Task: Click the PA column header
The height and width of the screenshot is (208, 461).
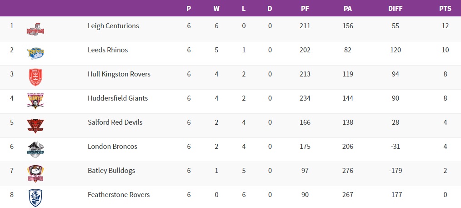Action: tap(348, 9)
